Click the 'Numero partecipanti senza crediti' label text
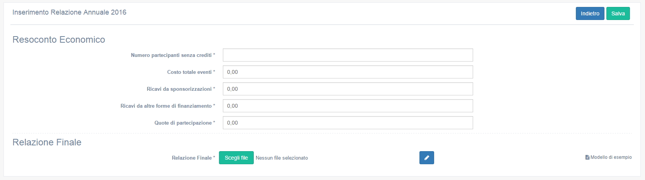 (171, 55)
